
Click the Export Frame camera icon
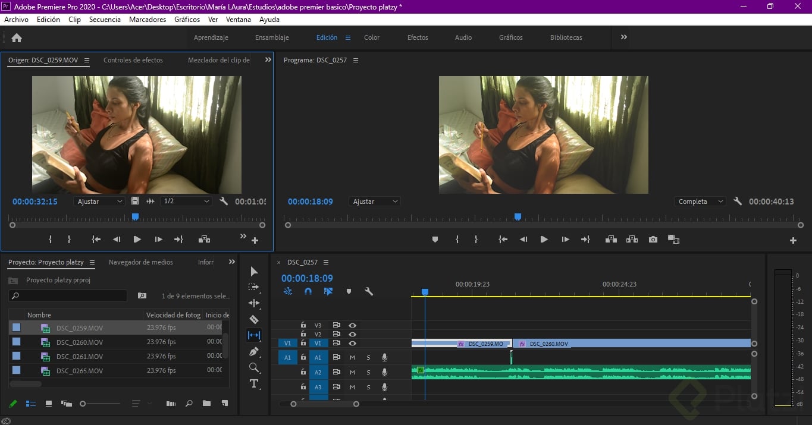[653, 240]
